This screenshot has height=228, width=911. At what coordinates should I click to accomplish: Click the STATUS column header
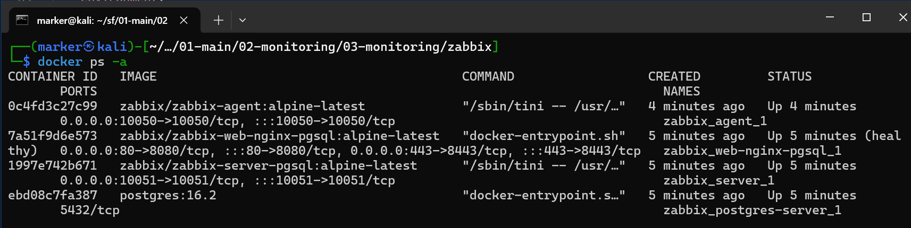[x=789, y=76]
